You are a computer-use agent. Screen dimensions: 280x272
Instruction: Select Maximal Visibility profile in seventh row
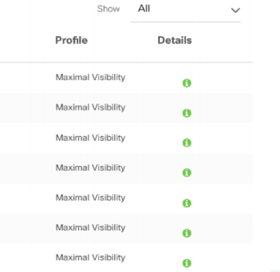tap(91, 258)
